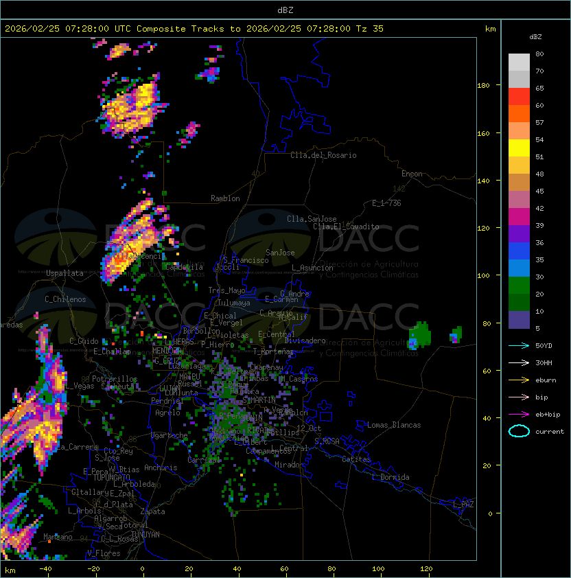Click the Carrizal map label
This screenshot has width=571, height=578.
[203, 460]
